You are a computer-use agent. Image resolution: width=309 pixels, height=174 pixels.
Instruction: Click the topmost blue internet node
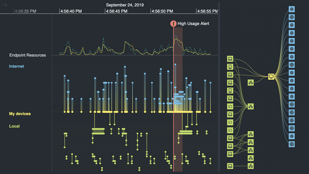[x=292, y=9]
